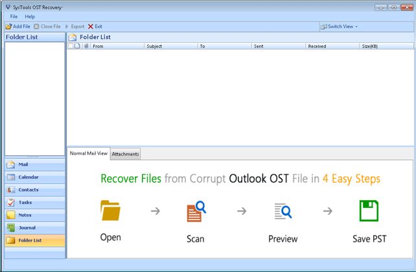
Task: Open the Mail navigation button
Action: coord(35,164)
